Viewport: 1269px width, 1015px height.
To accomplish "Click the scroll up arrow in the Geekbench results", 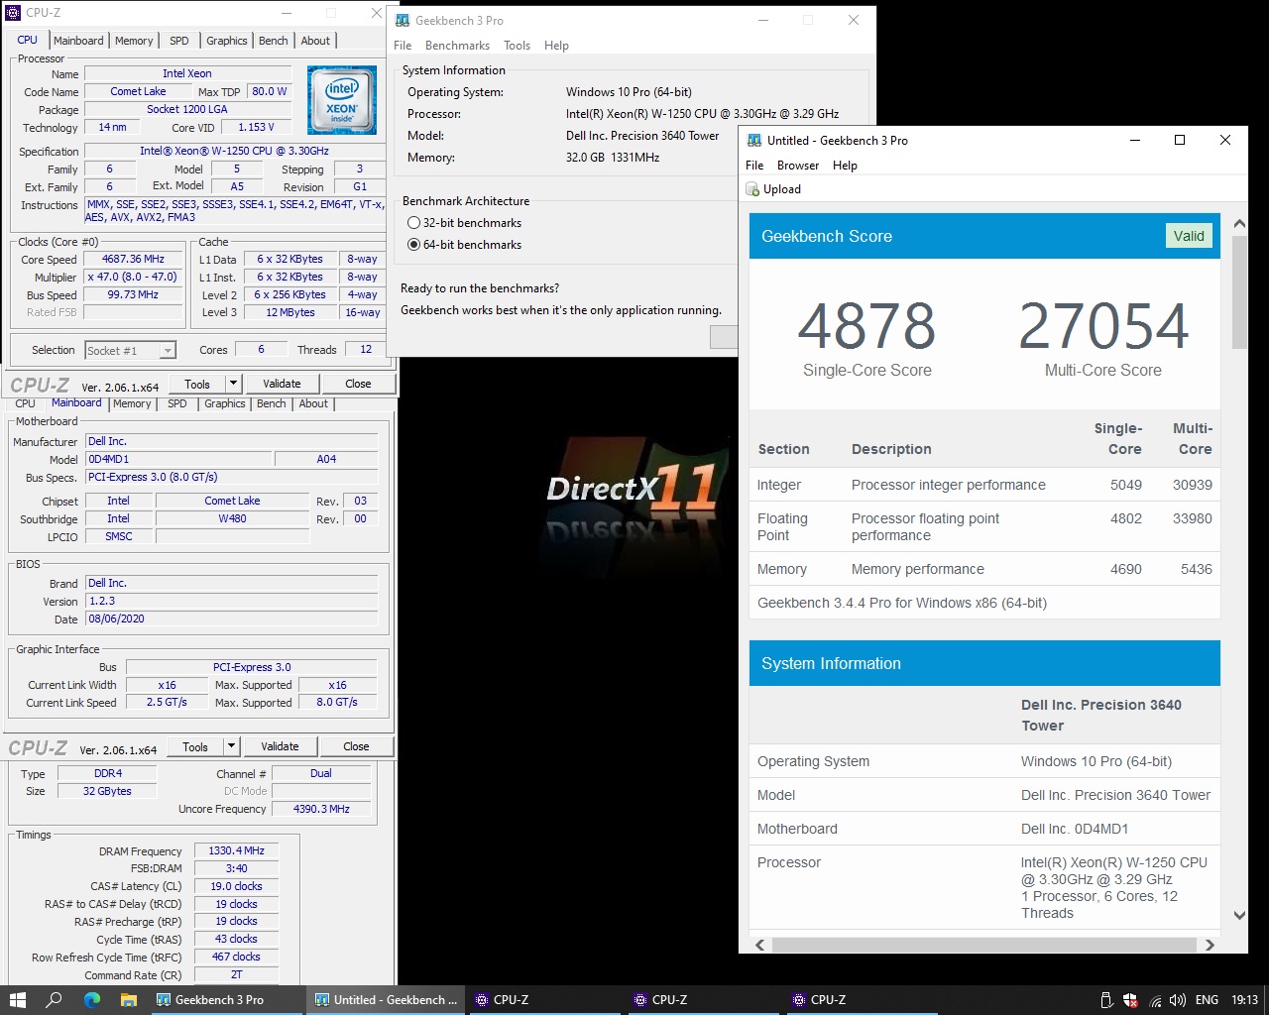I will 1239,224.
